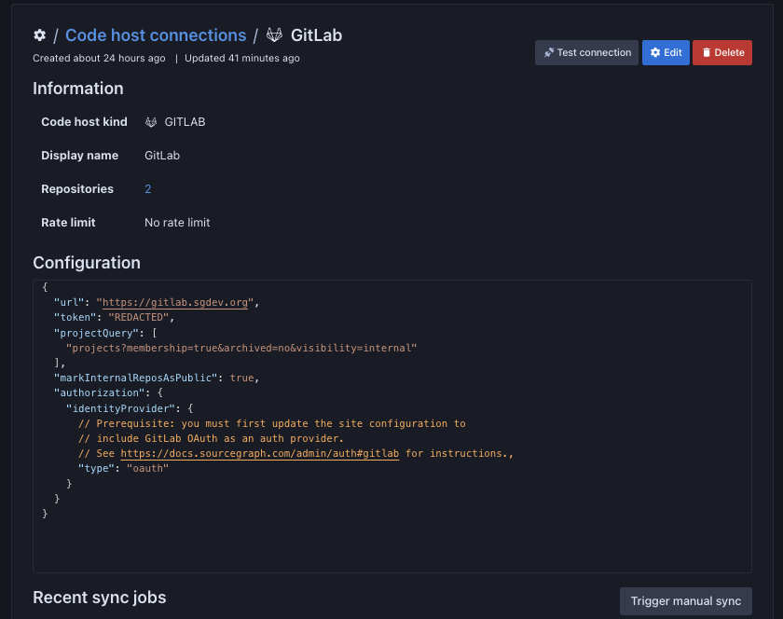783x619 pixels.
Task: Click the Display name value GitLab
Action: click(162, 156)
